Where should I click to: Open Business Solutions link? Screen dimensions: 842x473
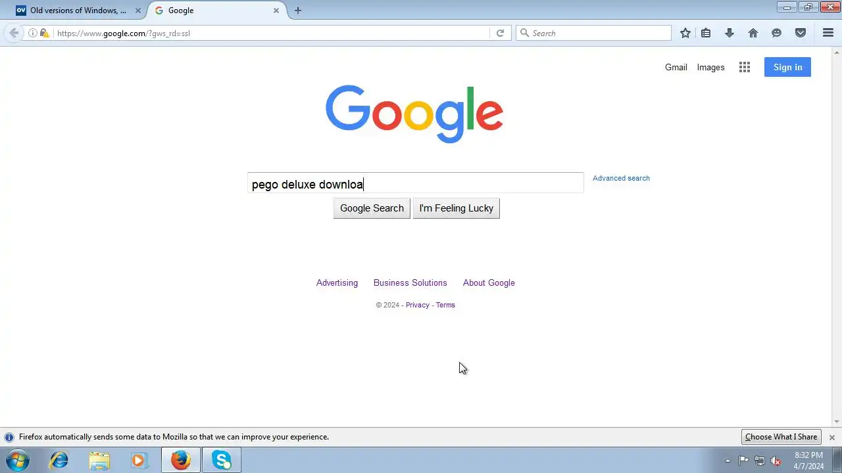(x=410, y=282)
